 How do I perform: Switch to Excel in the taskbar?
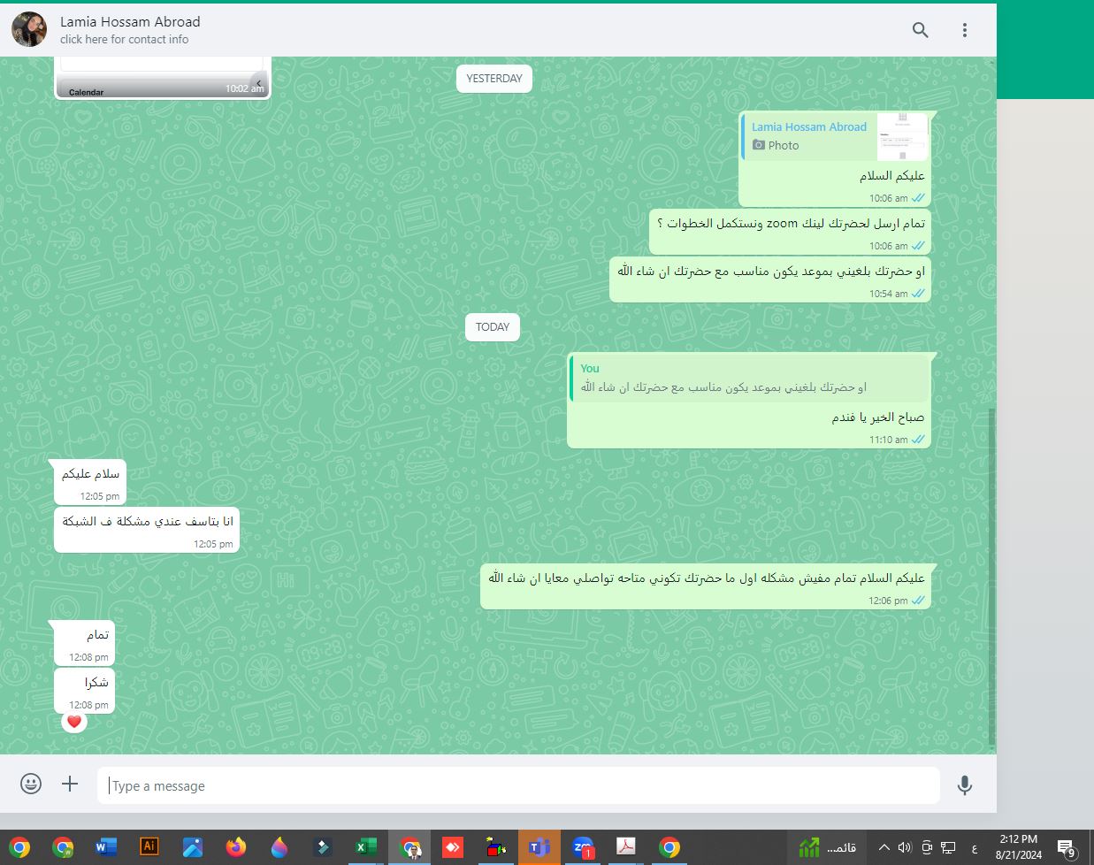click(365, 847)
